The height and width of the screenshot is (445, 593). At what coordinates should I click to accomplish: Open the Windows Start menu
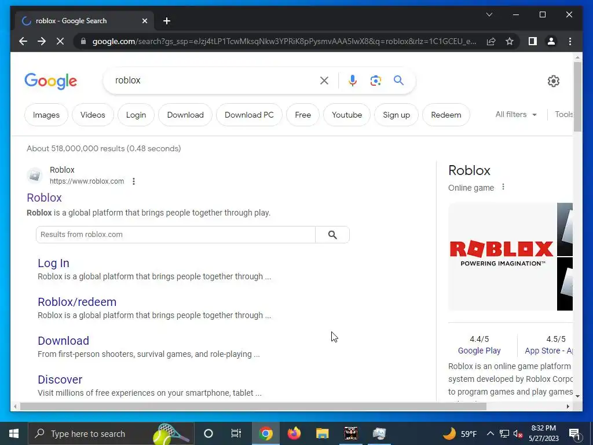coord(14,433)
